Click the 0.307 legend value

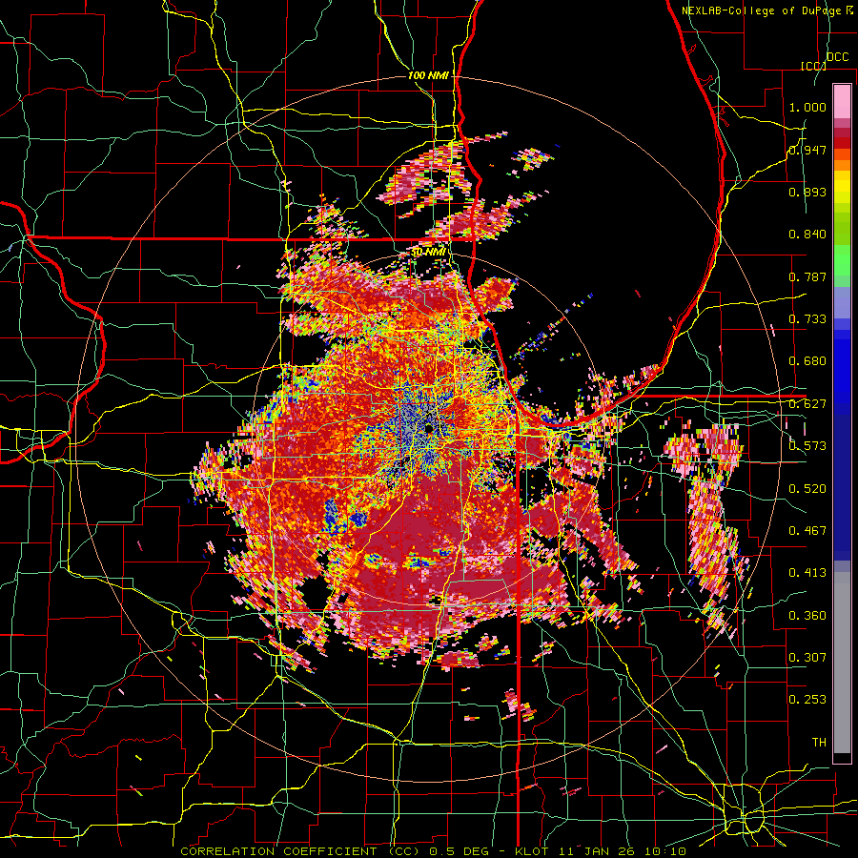pyautogui.click(x=807, y=658)
